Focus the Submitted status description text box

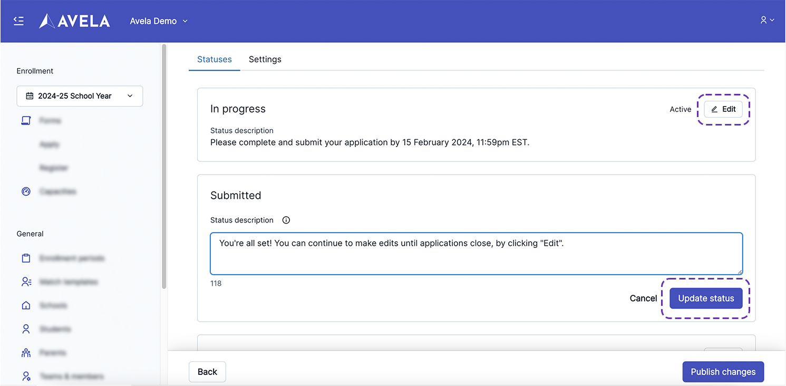(476, 254)
